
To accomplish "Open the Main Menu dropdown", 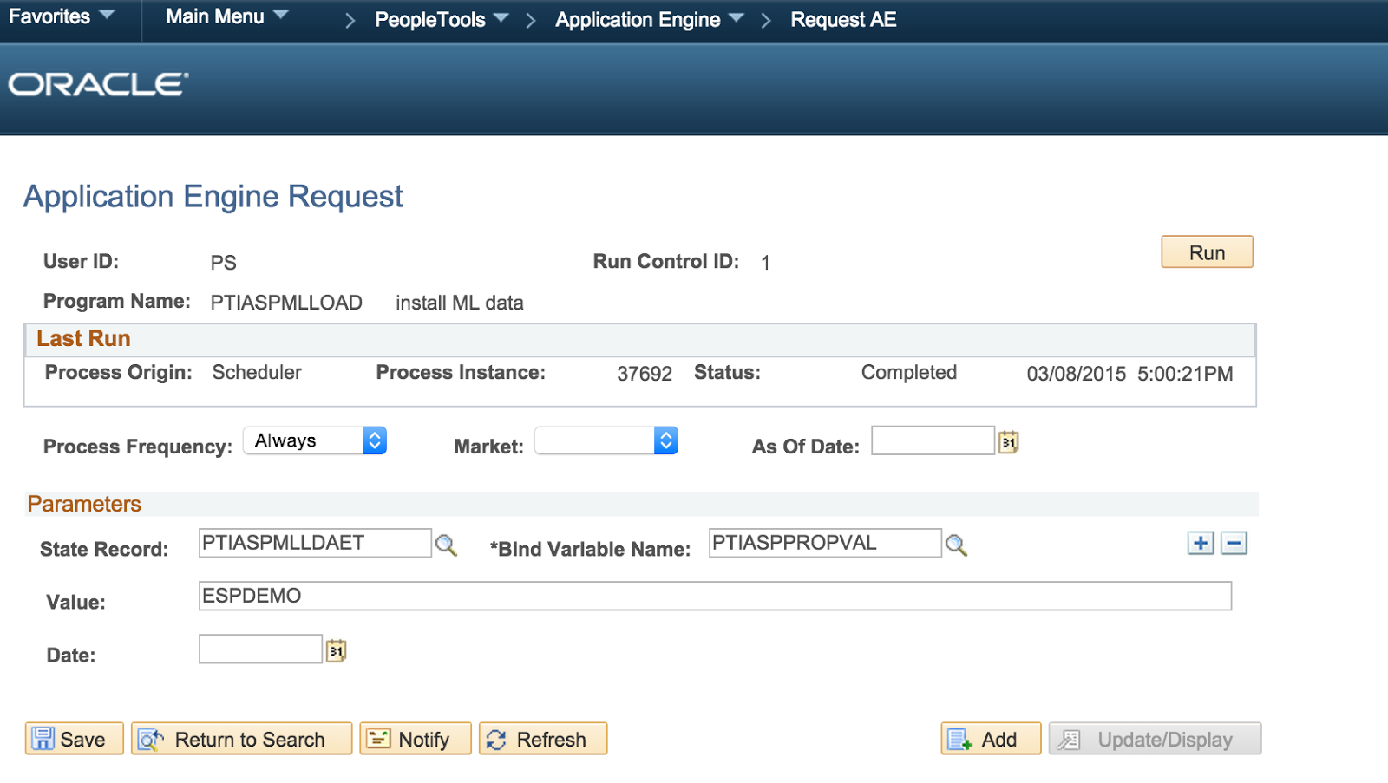I will point(226,16).
